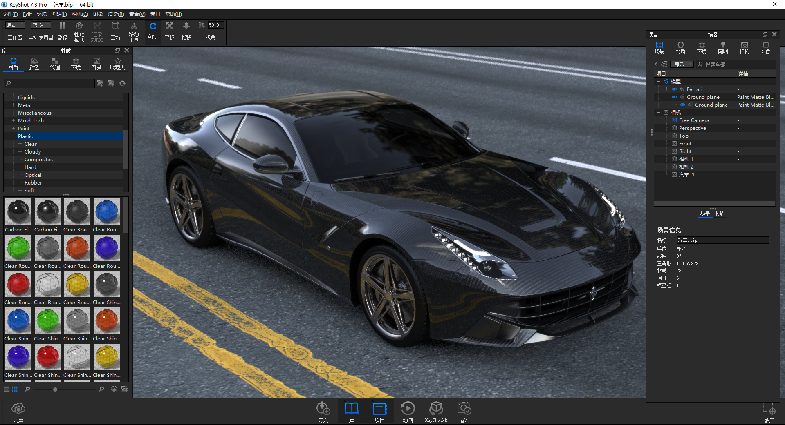Select the 平移 (Pan) tool
785x425 pixels.
169,31
